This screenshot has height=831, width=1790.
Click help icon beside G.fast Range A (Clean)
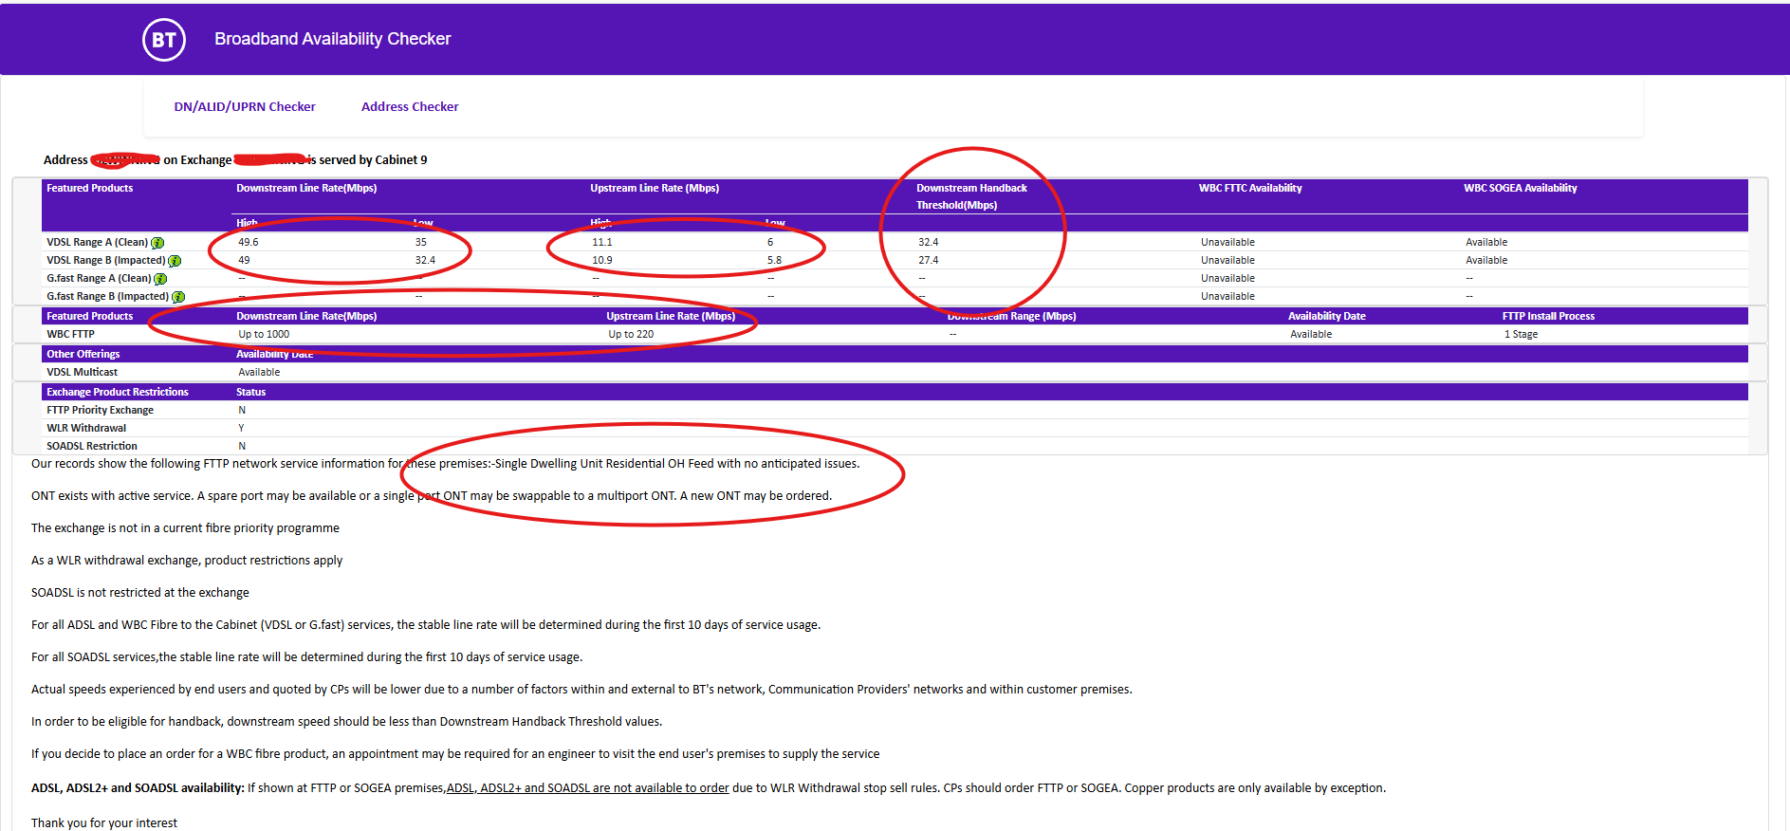tap(160, 279)
